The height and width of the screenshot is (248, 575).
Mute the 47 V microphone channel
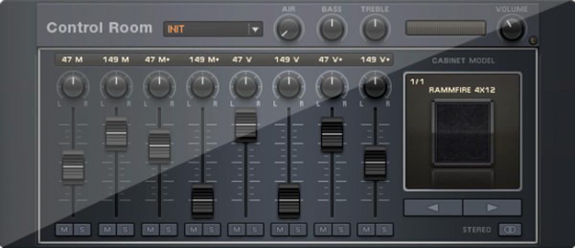[237, 230]
